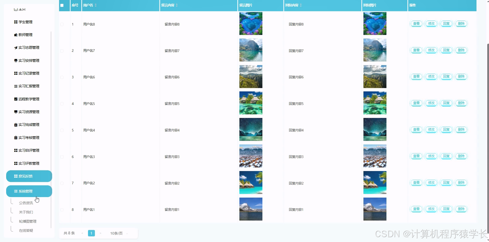The image size is (489, 242).
Task: Click the 留言内容5 cell text
Action: 172,104
